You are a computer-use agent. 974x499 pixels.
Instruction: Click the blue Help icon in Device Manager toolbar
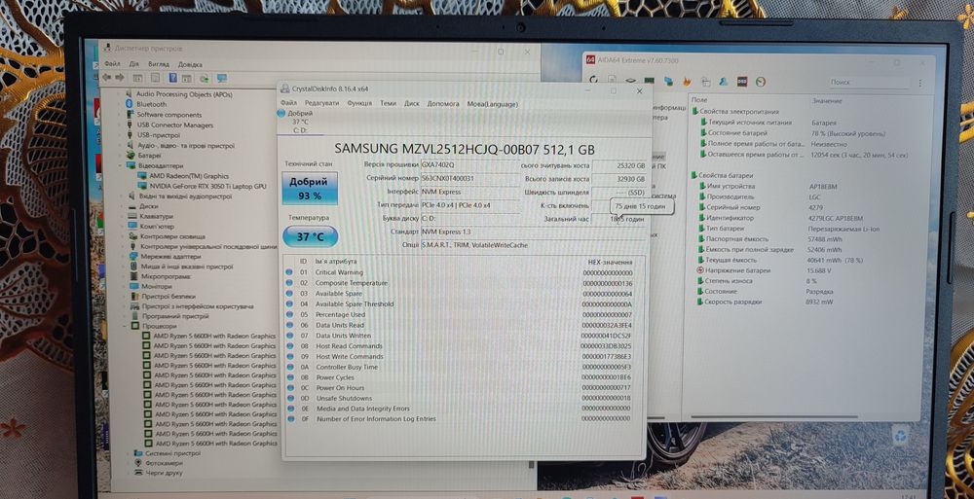(x=172, y=78)
